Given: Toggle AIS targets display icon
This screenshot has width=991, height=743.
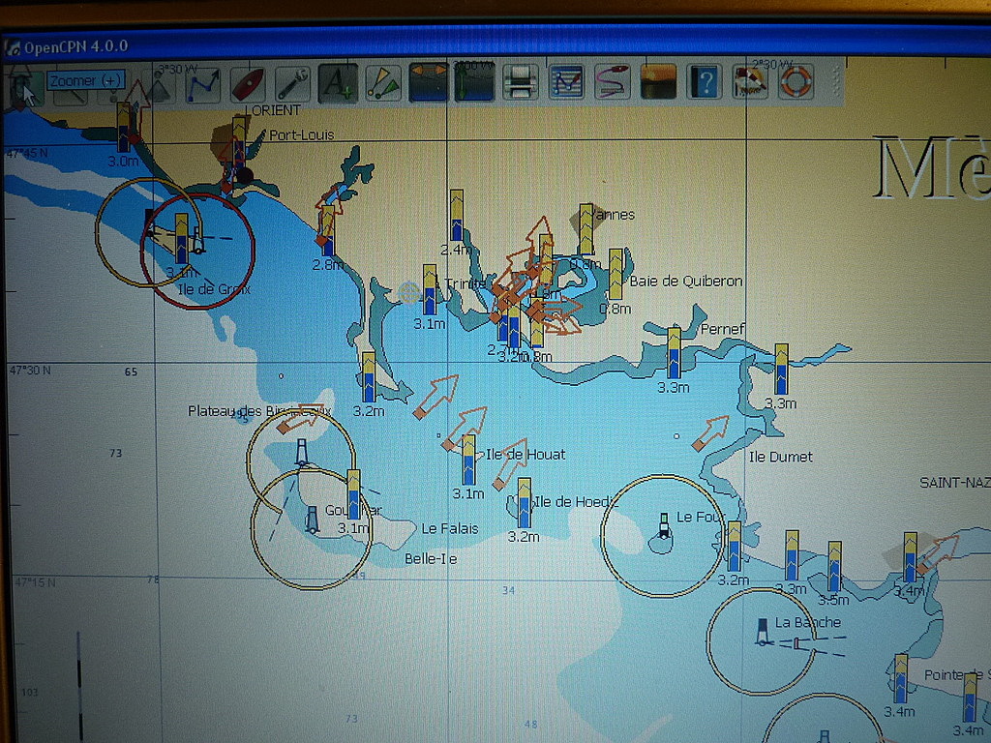Looking at the screenshot, I should pos(383,84).
